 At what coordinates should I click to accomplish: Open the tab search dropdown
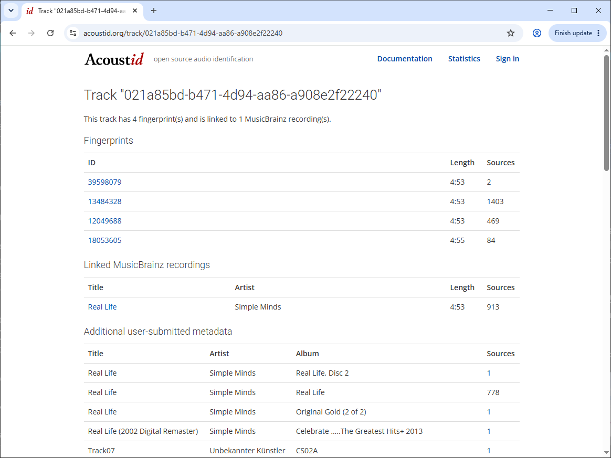tap(11, 11)
